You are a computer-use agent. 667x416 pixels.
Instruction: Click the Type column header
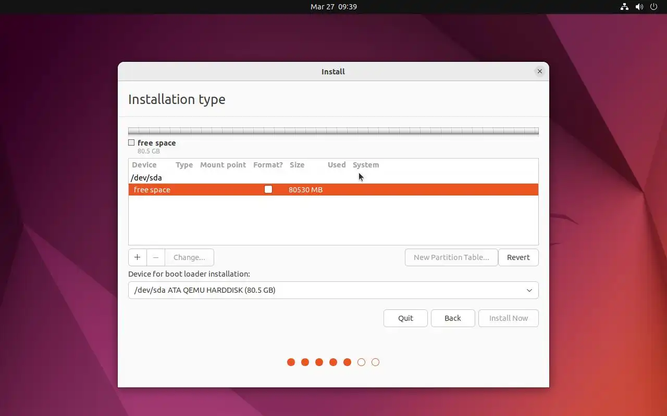[x=184, y=165]
